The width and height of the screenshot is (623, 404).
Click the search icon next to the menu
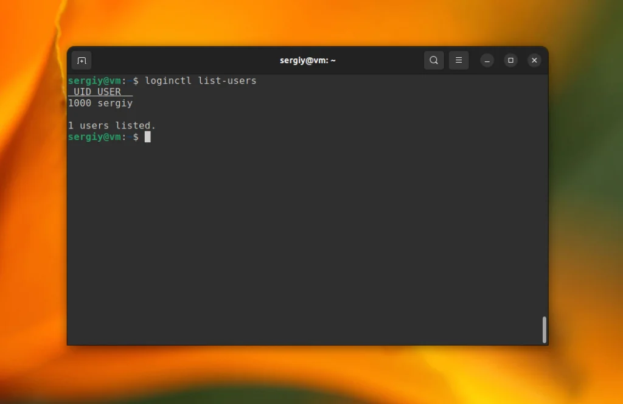(434, 60)
